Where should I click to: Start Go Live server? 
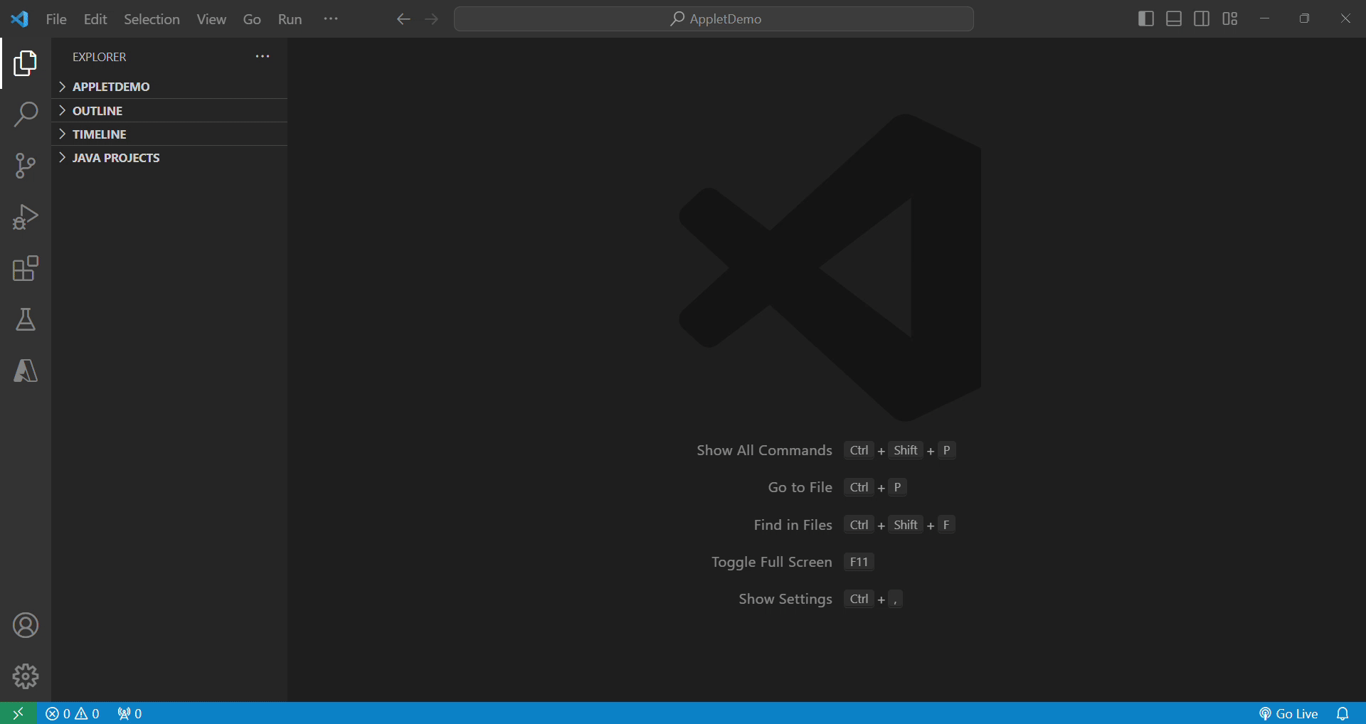(x=1288, y=713)
